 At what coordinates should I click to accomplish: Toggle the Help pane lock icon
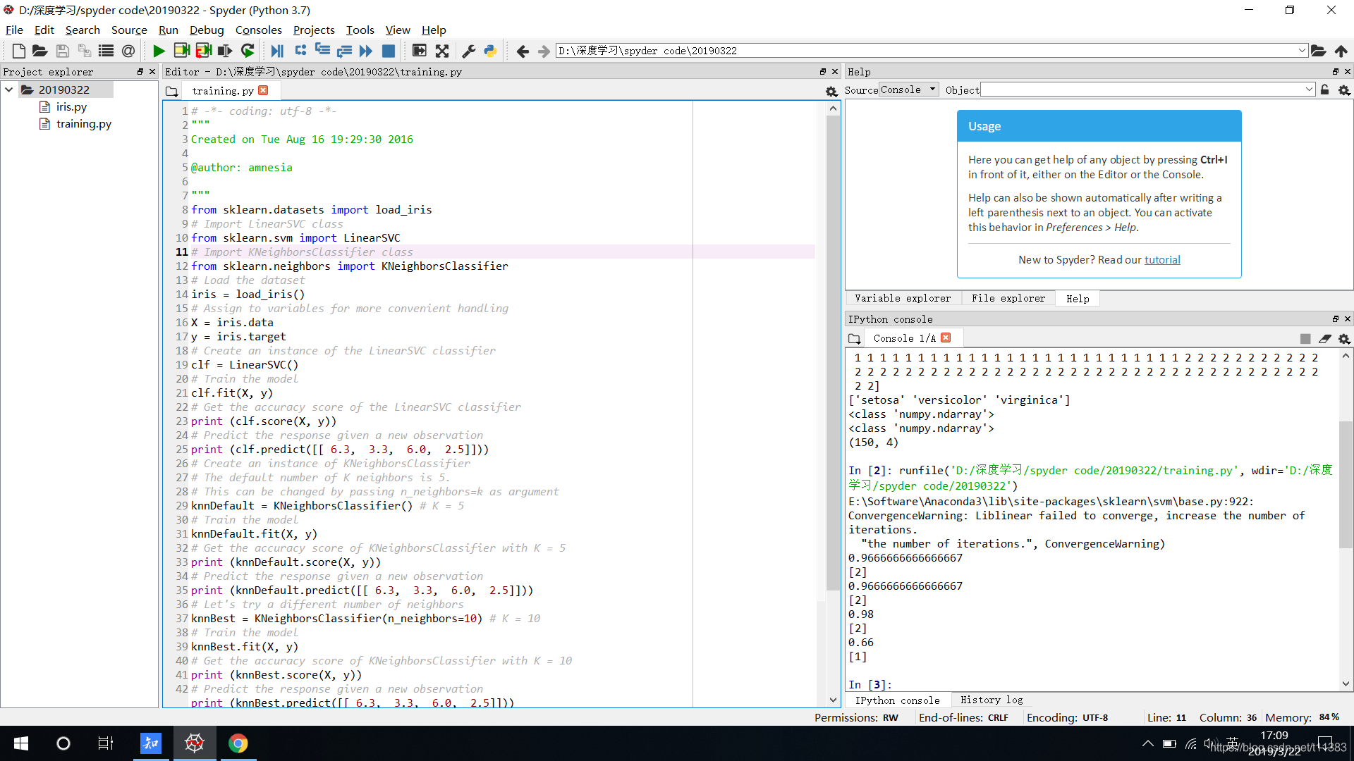(1324, 90)
